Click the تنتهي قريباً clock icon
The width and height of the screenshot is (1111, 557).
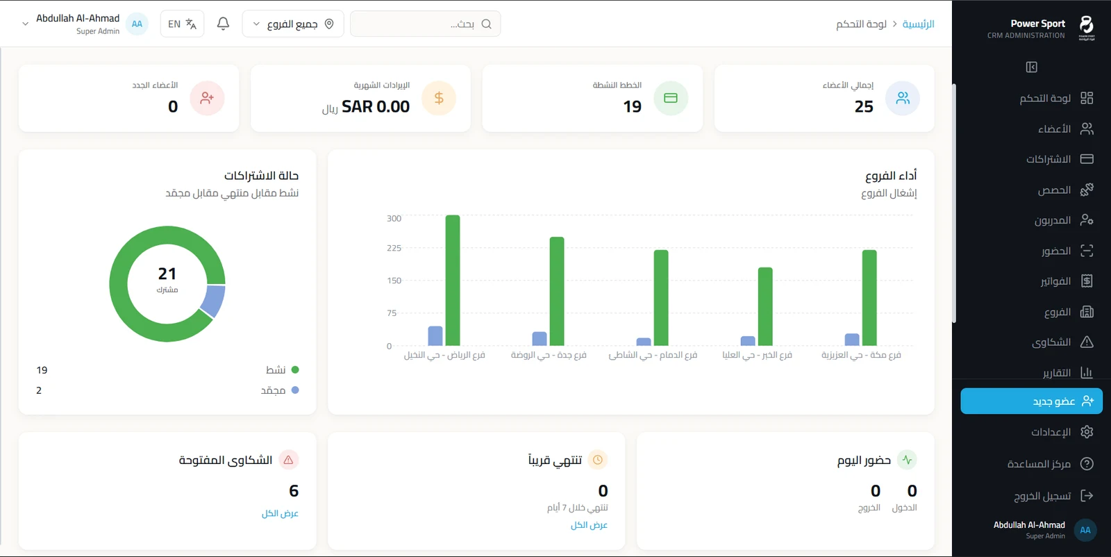pos(598,460)
